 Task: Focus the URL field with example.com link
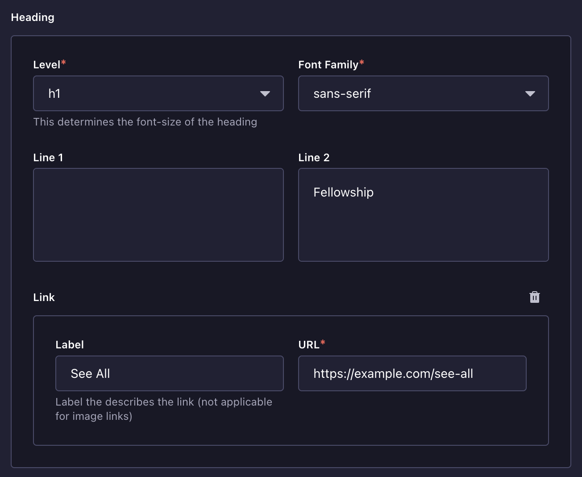click(412, 373)
